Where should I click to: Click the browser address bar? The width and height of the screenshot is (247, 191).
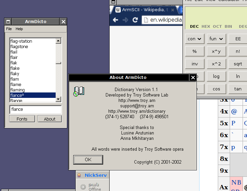[x=162, y=20]
